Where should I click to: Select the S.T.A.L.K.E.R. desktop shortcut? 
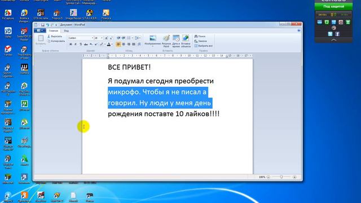coord(90,14)
